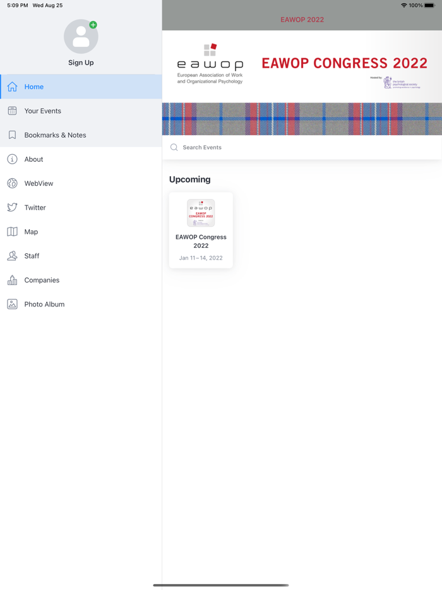442x590 pixels.
Task: Open Staff list
Action: pyautogui.click(x=81, y=256)
